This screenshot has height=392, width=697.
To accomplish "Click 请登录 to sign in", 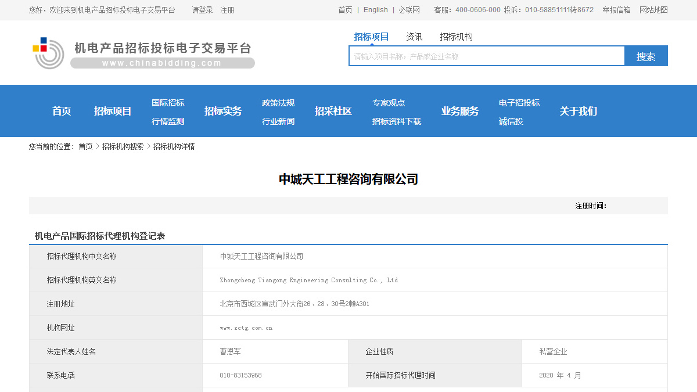I will click(x=202, y=10).
